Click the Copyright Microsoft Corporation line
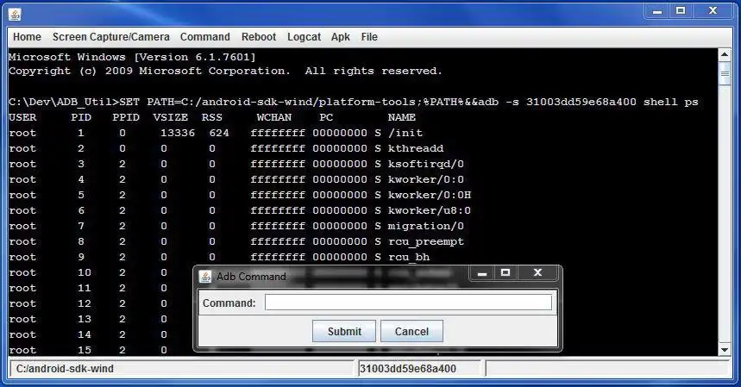741x387 pixels. tap(225, 72)
